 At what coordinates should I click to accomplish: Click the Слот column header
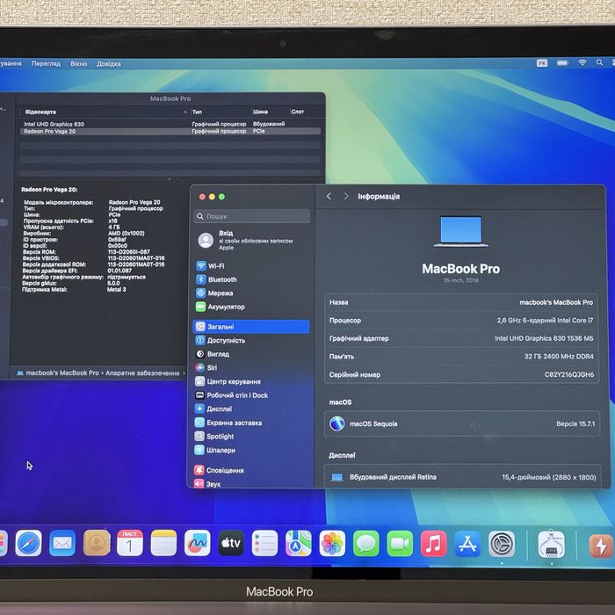coord(305,112)
